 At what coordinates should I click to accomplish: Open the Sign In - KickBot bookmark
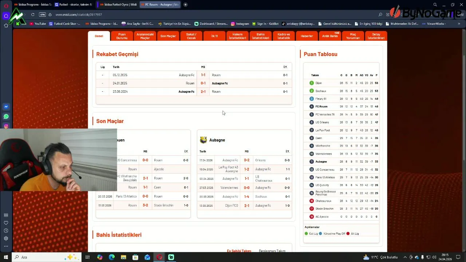[265, 24]
